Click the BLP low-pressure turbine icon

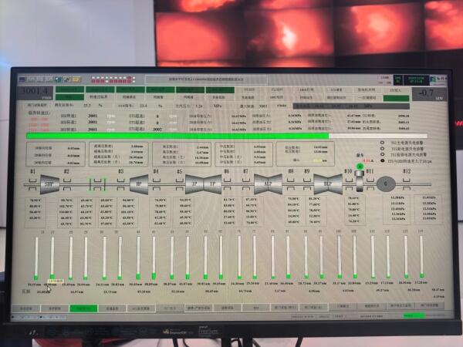point(323,184)
